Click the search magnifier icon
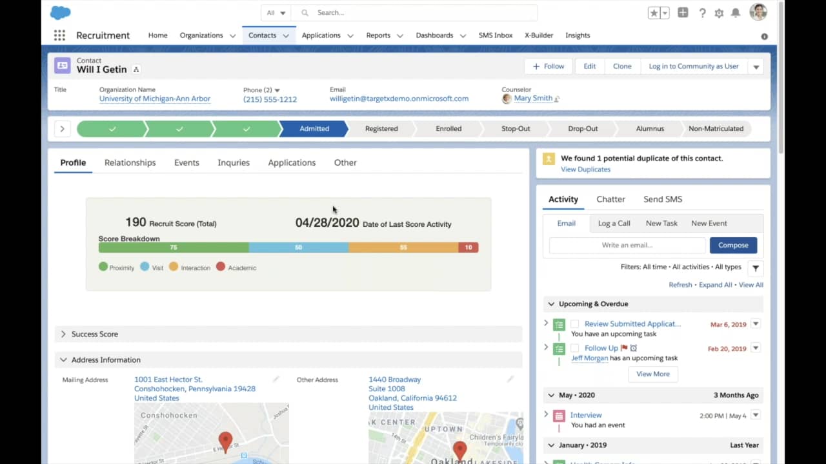 (305, 13)
